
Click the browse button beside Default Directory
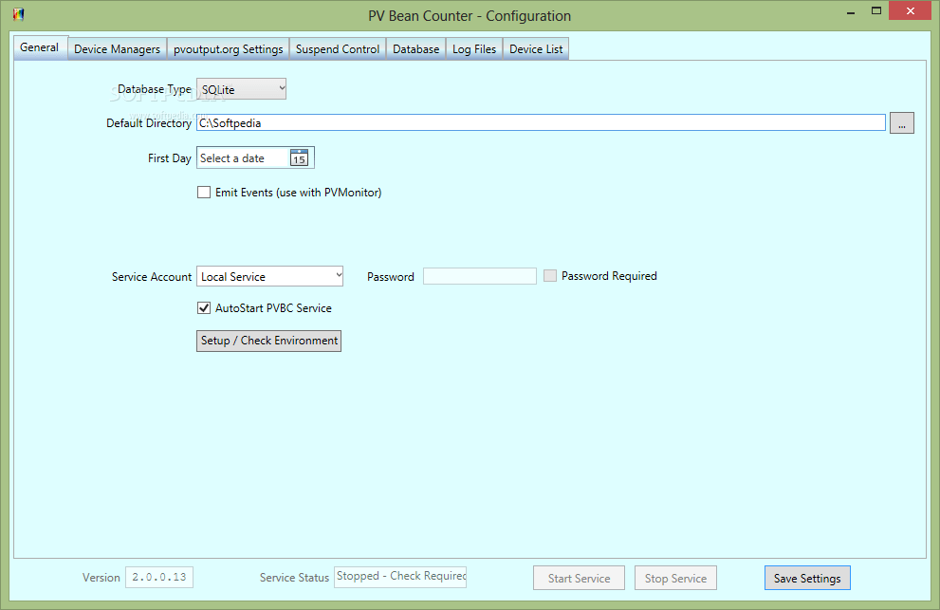(x=902, y=122)
